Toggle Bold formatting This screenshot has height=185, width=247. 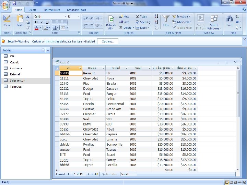pos(36,22)
